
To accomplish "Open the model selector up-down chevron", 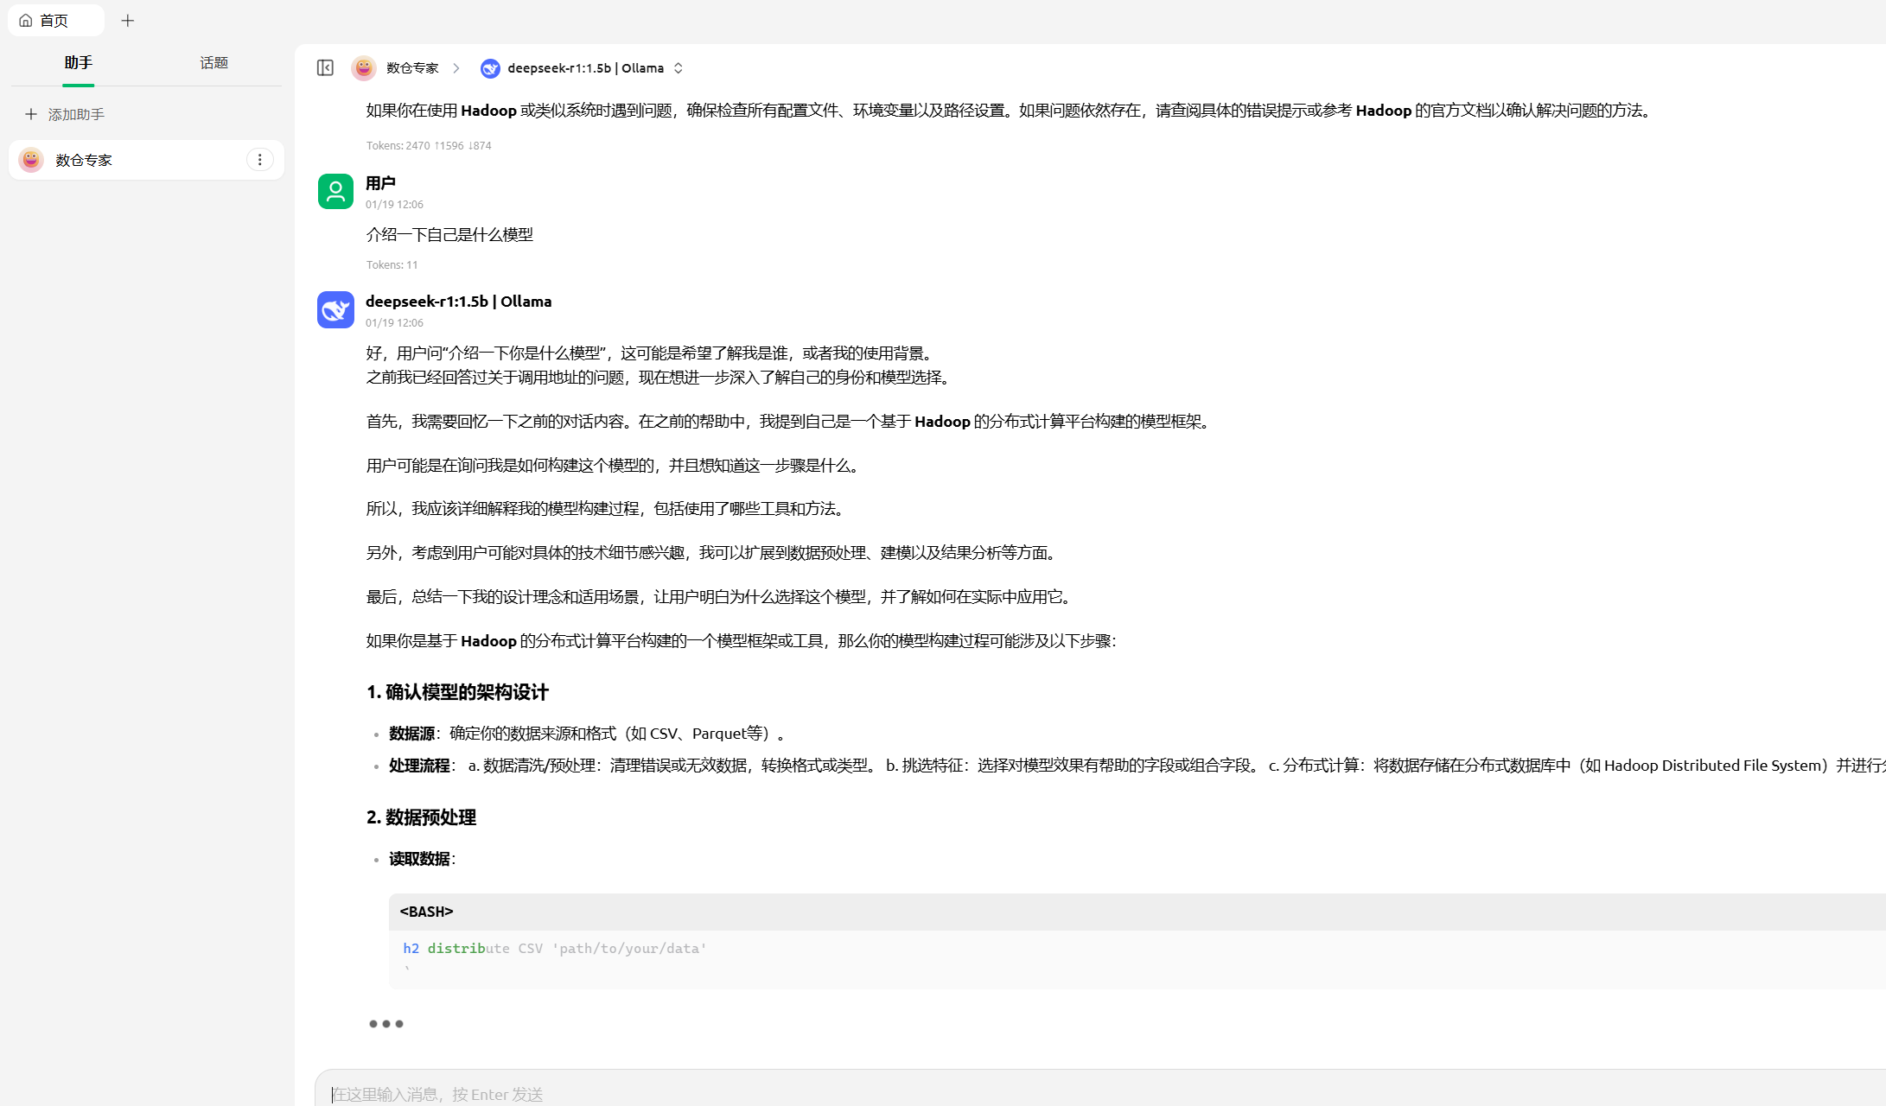I will point(679,67).
